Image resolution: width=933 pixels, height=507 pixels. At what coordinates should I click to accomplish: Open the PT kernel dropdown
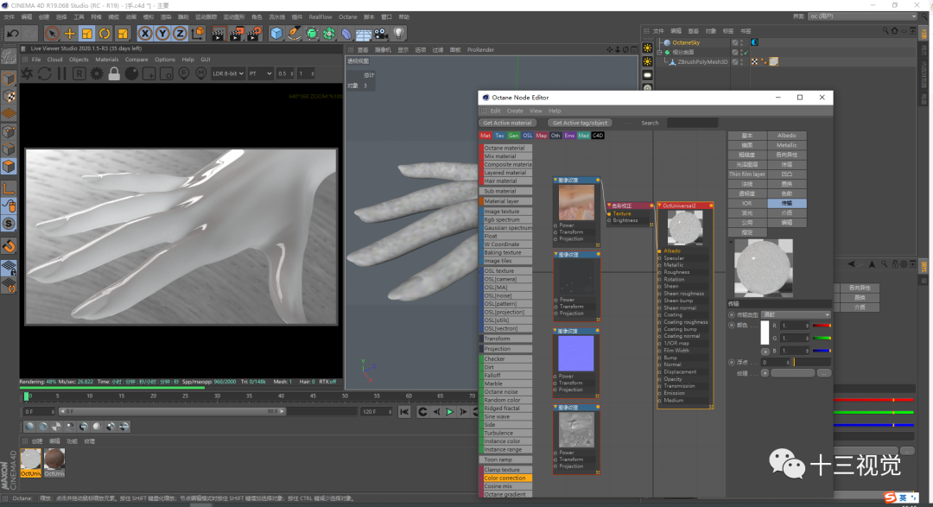(x=260, y=73)
